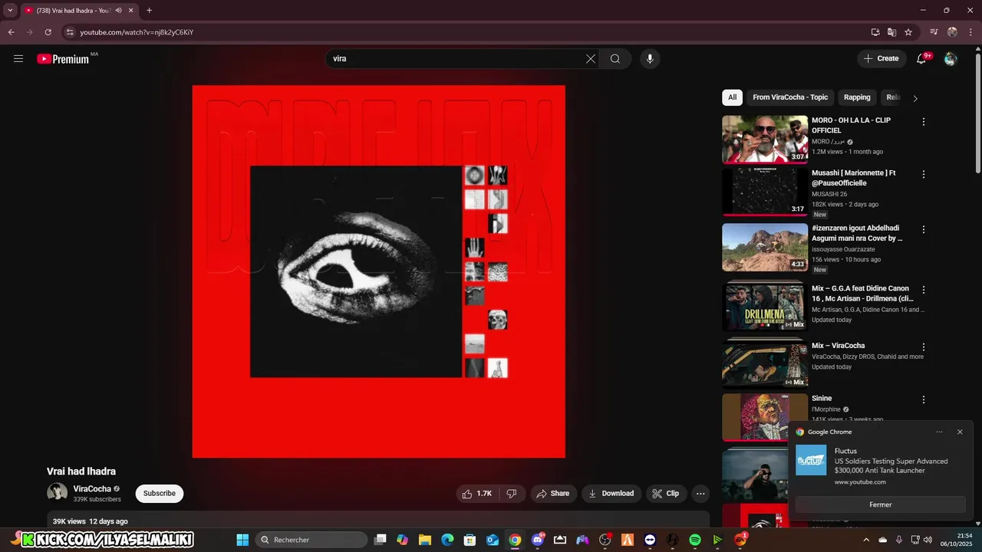Open Musashi Marionnette video thumbnail
Screen dimensions: 982x552
(765, 192)
